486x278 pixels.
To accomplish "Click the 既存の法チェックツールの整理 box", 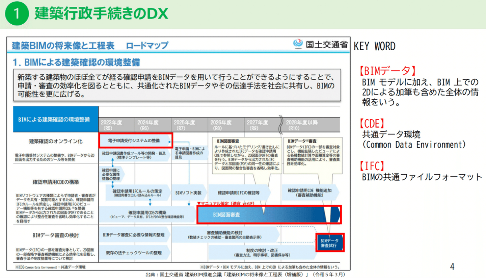I will tap(134, 253).
